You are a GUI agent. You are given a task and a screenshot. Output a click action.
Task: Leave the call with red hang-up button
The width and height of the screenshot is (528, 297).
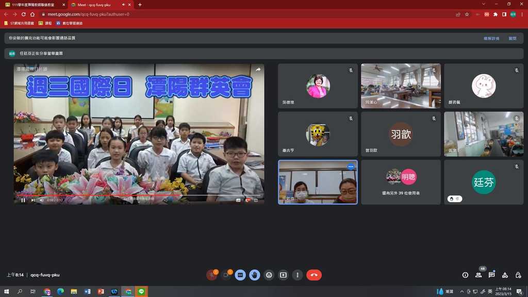pyautogui.click(x=314, y=275)
